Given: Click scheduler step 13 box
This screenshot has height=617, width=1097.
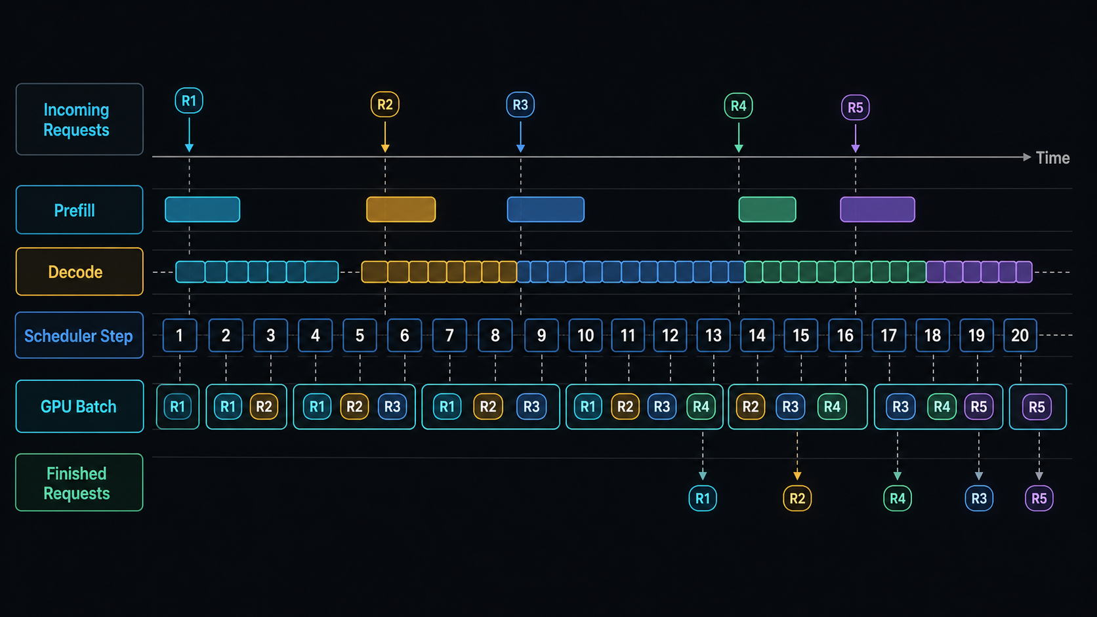Looking at the screenshot, I should click(x=713, y=335).
